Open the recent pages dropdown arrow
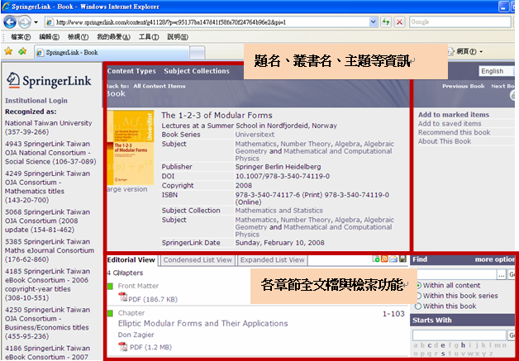 point(36,22)
